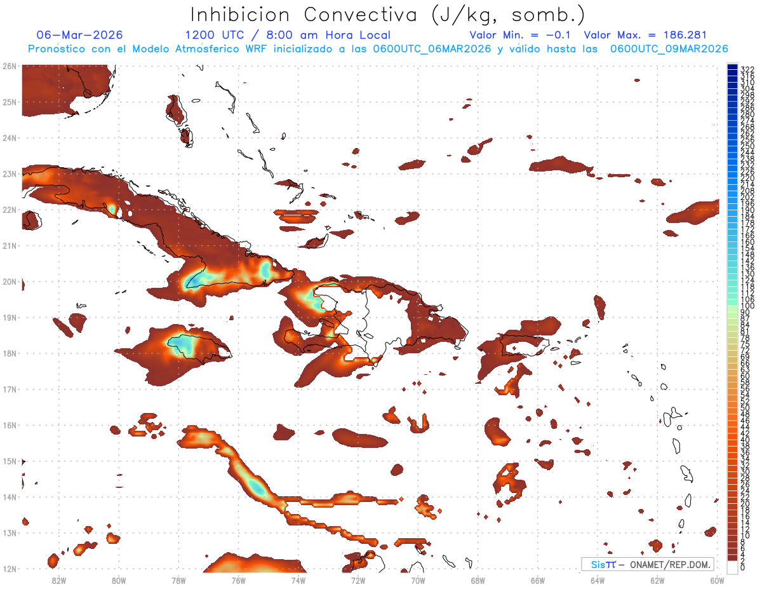The width and height of the screenshot is (762, 589).
Task: Click the latitude label '24N'
Action: pos(10,138)
